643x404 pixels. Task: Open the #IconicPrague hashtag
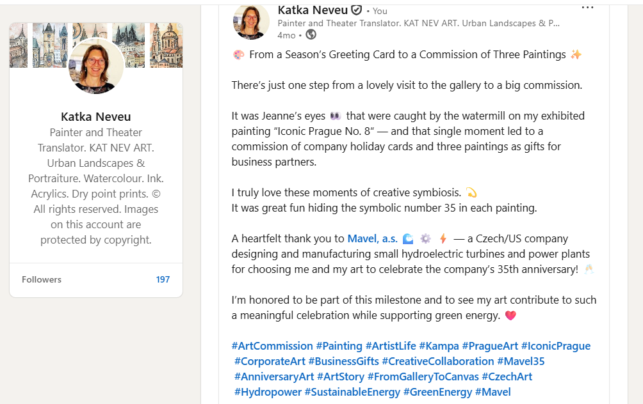556,346
